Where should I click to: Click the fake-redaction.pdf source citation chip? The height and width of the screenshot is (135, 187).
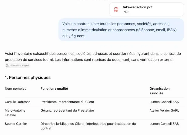click(x=17, y=66)
